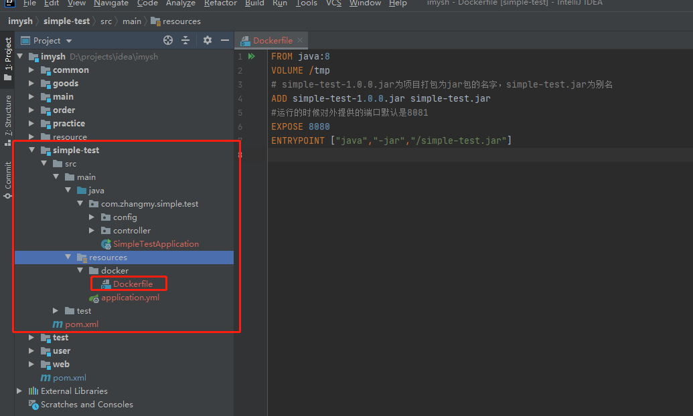Screen dimensions: 693x416
Task: Collapse the imysh root project node
Action: (x=20, y=57)
